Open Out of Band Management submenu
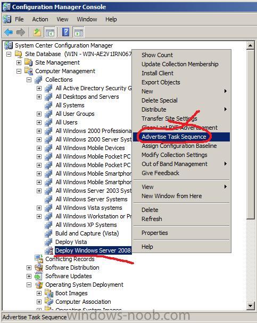The width and height of the screenshot is (257, 323). pos(181,164)
